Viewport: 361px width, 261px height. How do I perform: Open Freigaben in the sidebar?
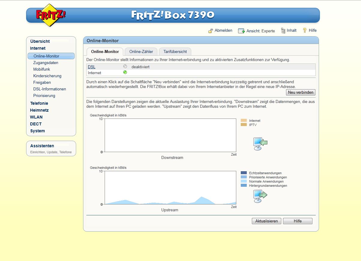42,83
